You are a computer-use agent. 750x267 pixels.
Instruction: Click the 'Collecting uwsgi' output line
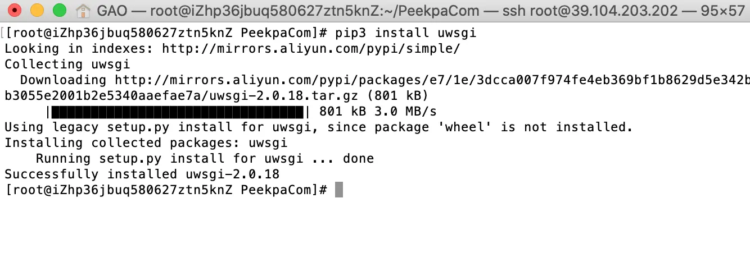point(67,65)
